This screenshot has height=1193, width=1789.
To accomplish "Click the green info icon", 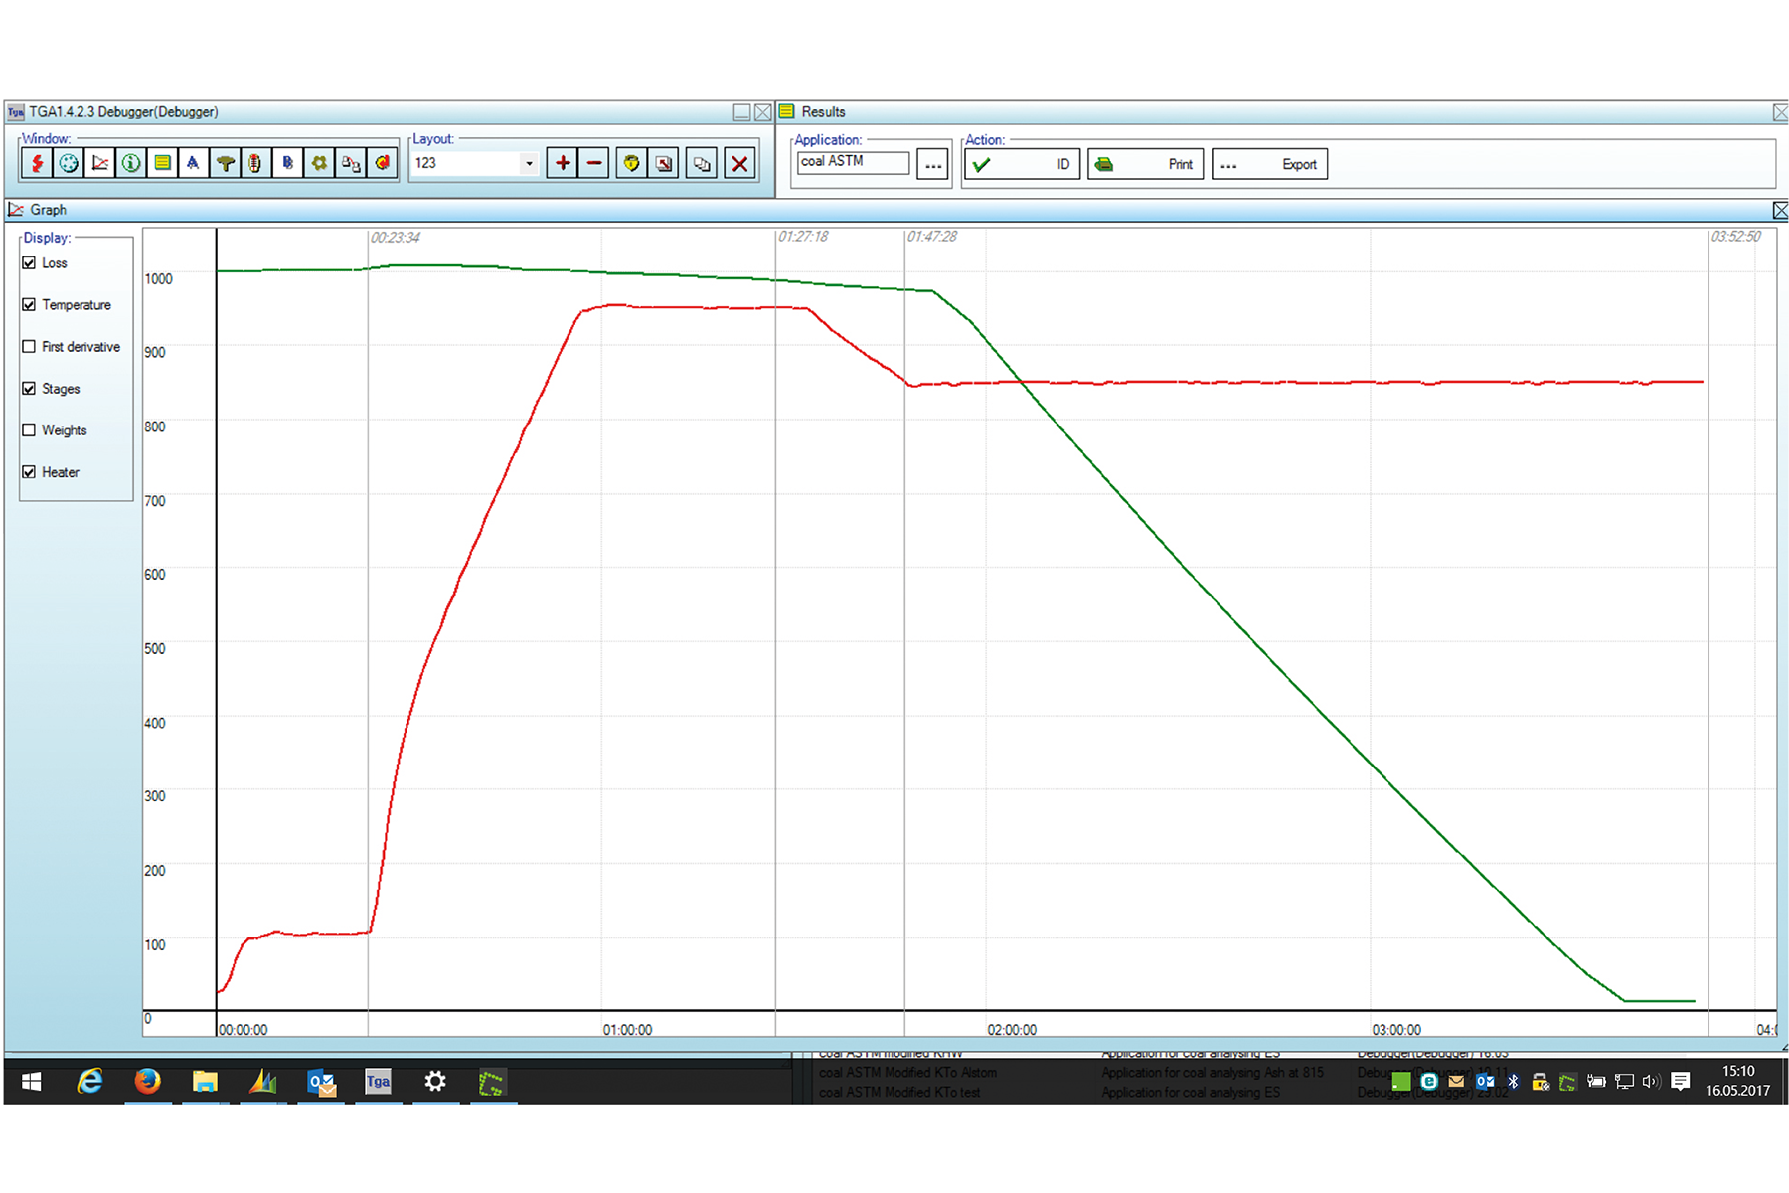I will click(x=131, y=163).
